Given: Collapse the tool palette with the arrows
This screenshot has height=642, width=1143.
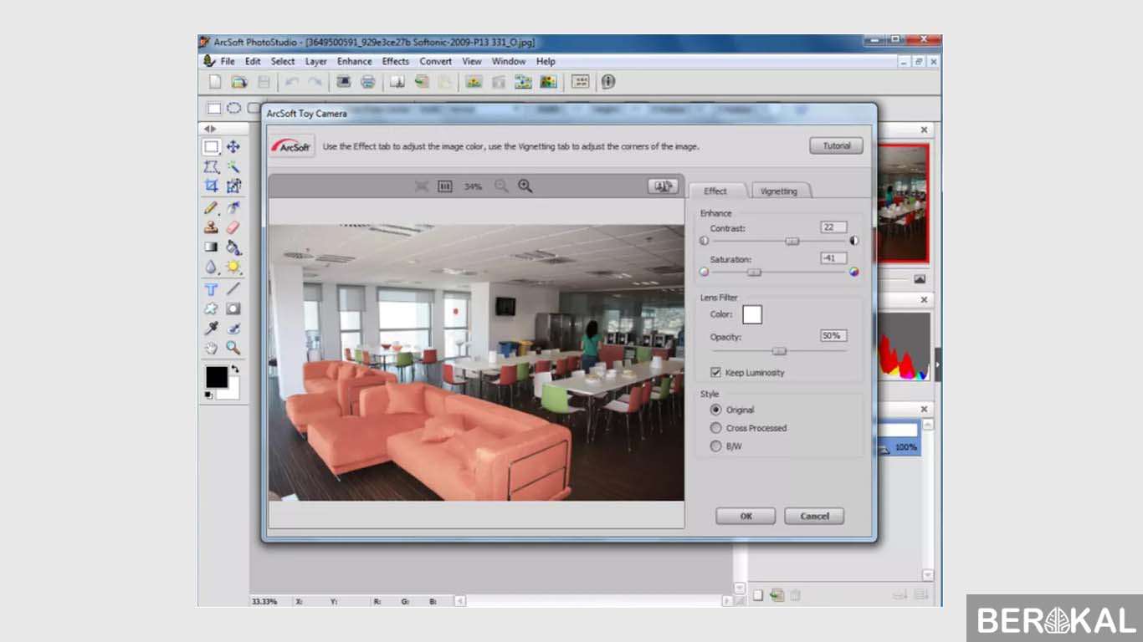Looking at the screenshot, I should pos(210,129).
